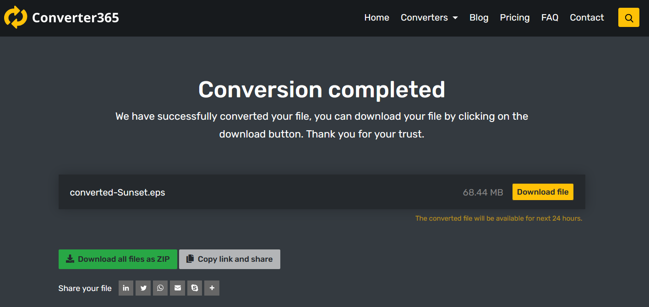
Task: Open the Blog page
Action: [479, 18]
